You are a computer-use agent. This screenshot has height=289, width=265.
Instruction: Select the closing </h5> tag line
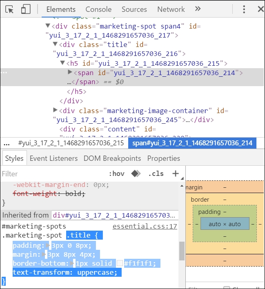tap(76, 91)
